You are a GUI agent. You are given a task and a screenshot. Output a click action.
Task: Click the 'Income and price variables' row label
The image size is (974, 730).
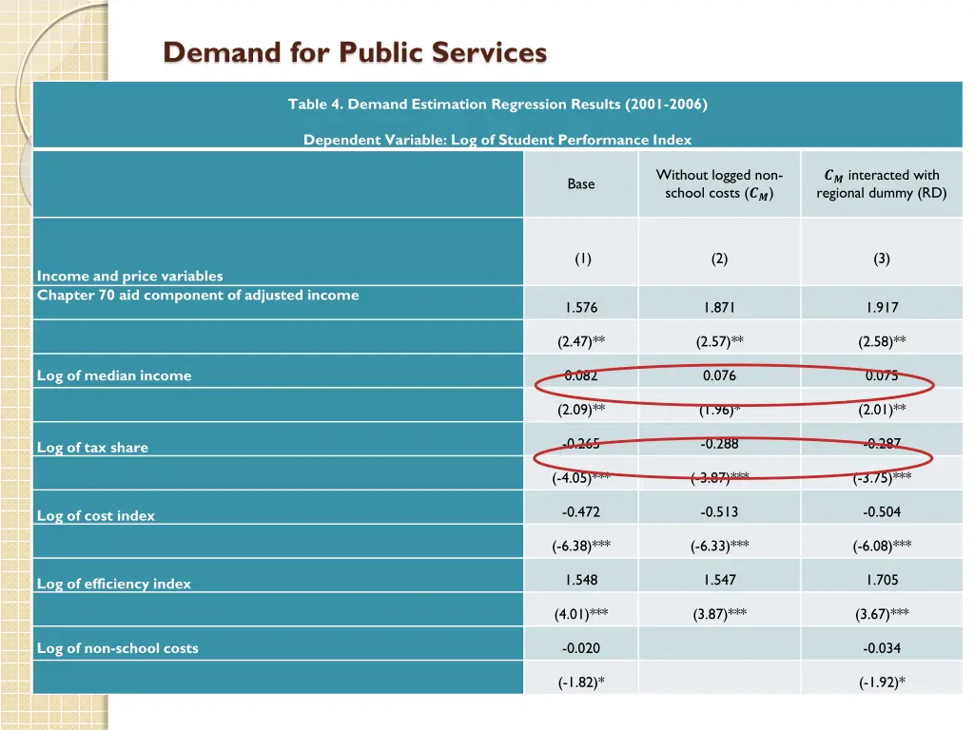pyautogui.click(x=129, y=276)
